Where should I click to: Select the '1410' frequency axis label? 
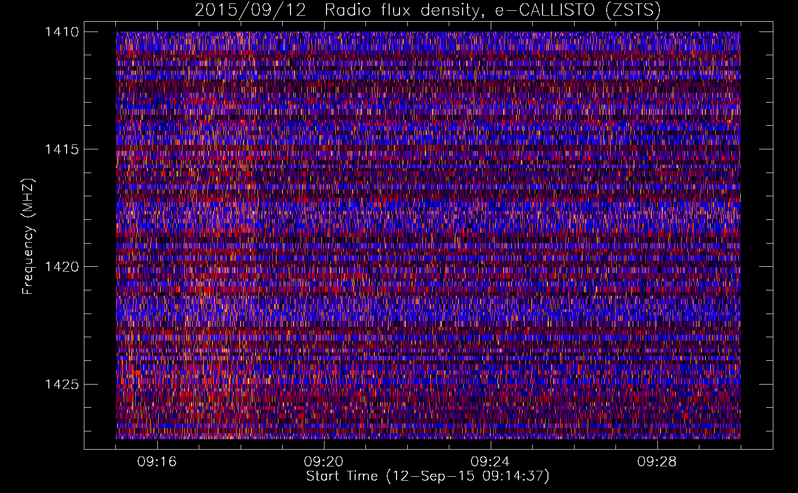[x=62, y=32]
